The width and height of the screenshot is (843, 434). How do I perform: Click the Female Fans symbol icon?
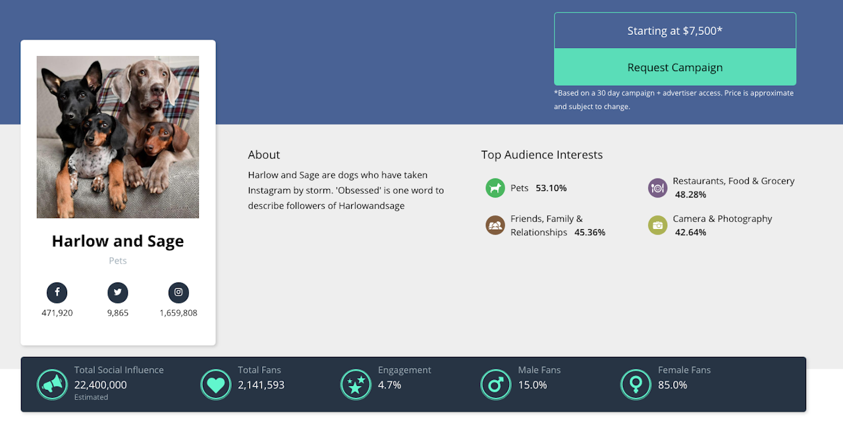636,384
